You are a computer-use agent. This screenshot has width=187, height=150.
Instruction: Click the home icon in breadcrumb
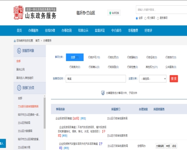(15, 41)
